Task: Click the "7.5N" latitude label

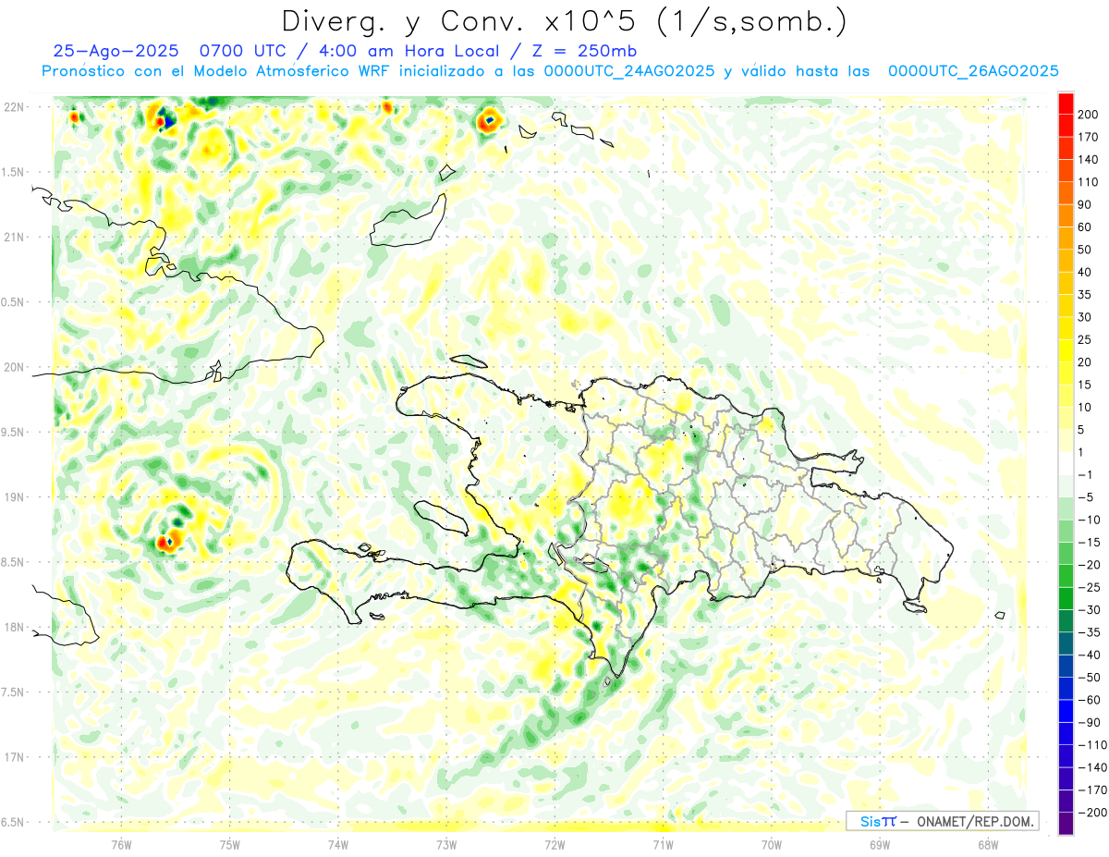Action: tap(14, 692)
